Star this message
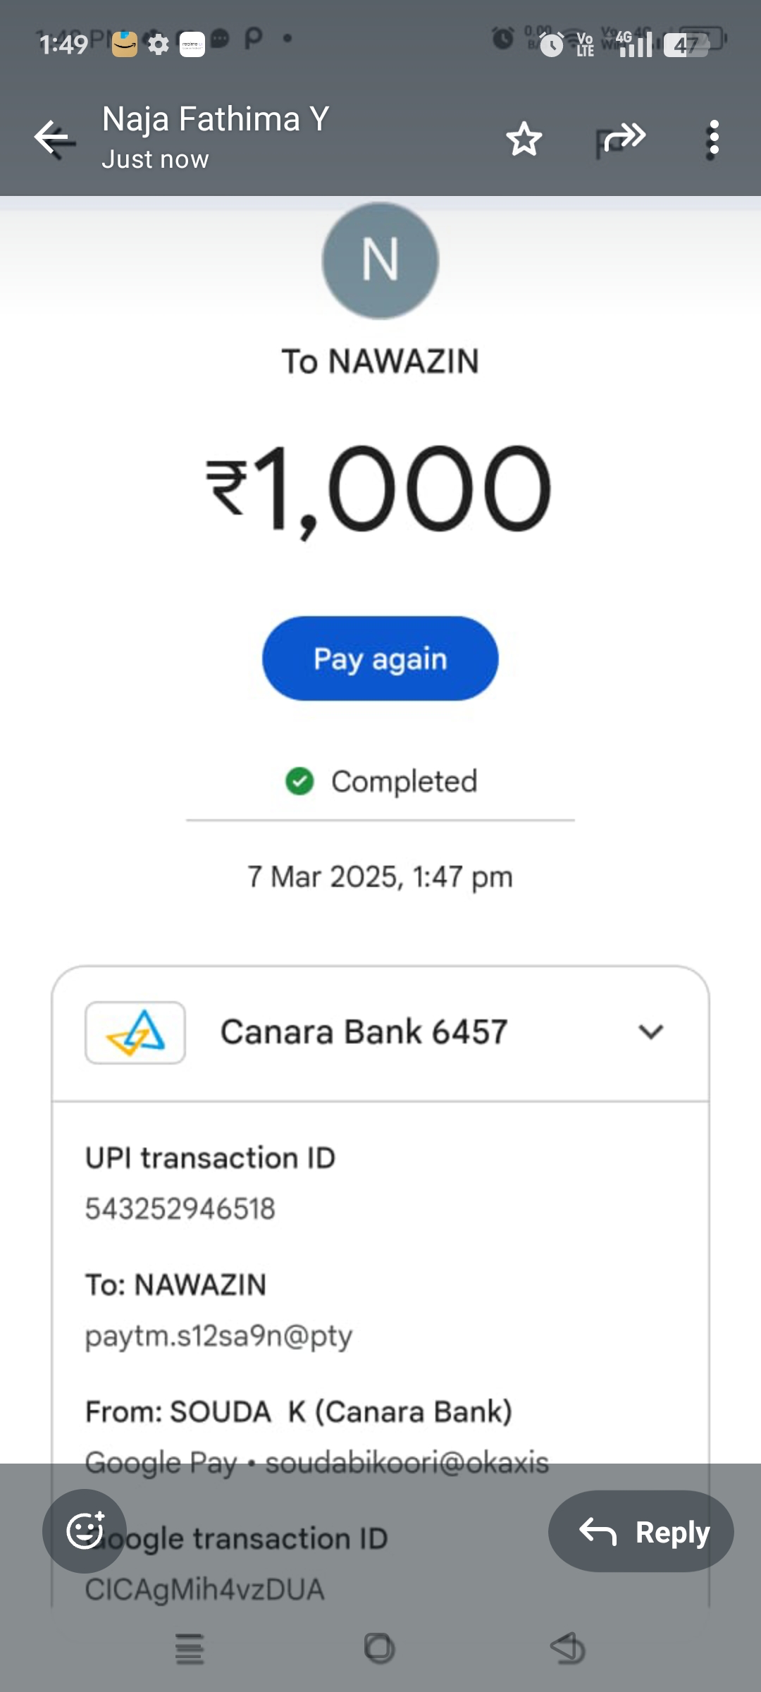The image size is (761, 1692). (x=524, y=138)
